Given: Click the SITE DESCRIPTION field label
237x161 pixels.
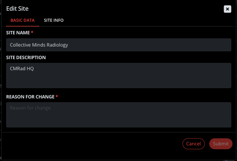Looking at the screenshot, I should point(26,58).
